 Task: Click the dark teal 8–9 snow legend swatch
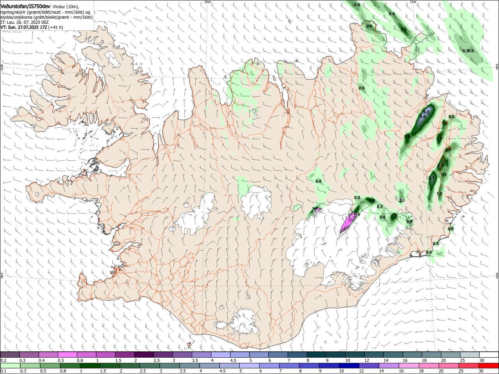[x=317, y=355]
